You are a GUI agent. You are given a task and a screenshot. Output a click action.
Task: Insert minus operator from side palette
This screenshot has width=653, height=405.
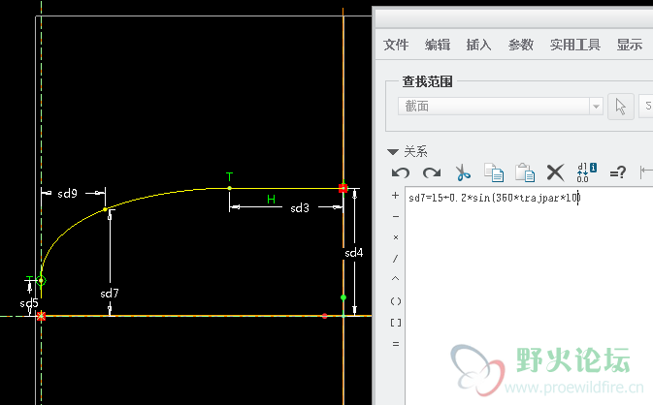tap(396, 217)
